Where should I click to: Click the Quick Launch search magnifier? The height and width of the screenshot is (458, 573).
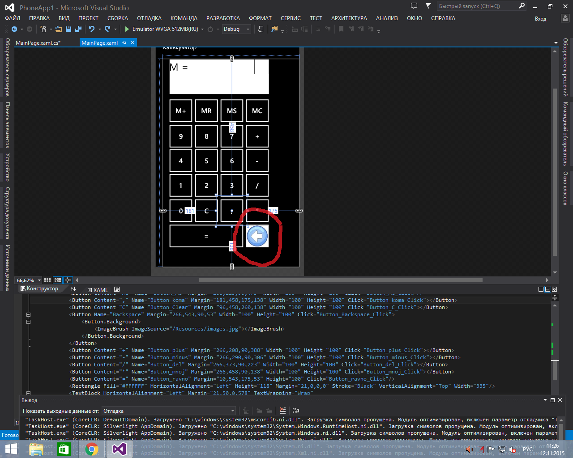[x=522, y=6]
